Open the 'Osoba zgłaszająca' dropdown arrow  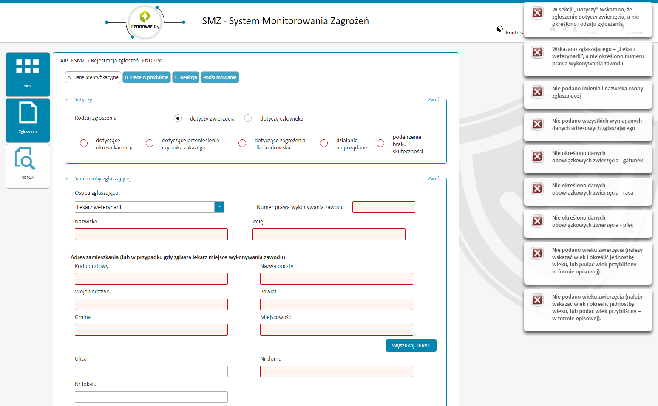pyautogui.click(x=219, y=207)
